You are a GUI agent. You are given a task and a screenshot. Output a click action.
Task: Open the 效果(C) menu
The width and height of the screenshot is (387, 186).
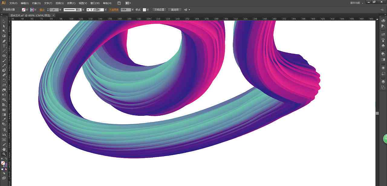(x=71, y=3)
